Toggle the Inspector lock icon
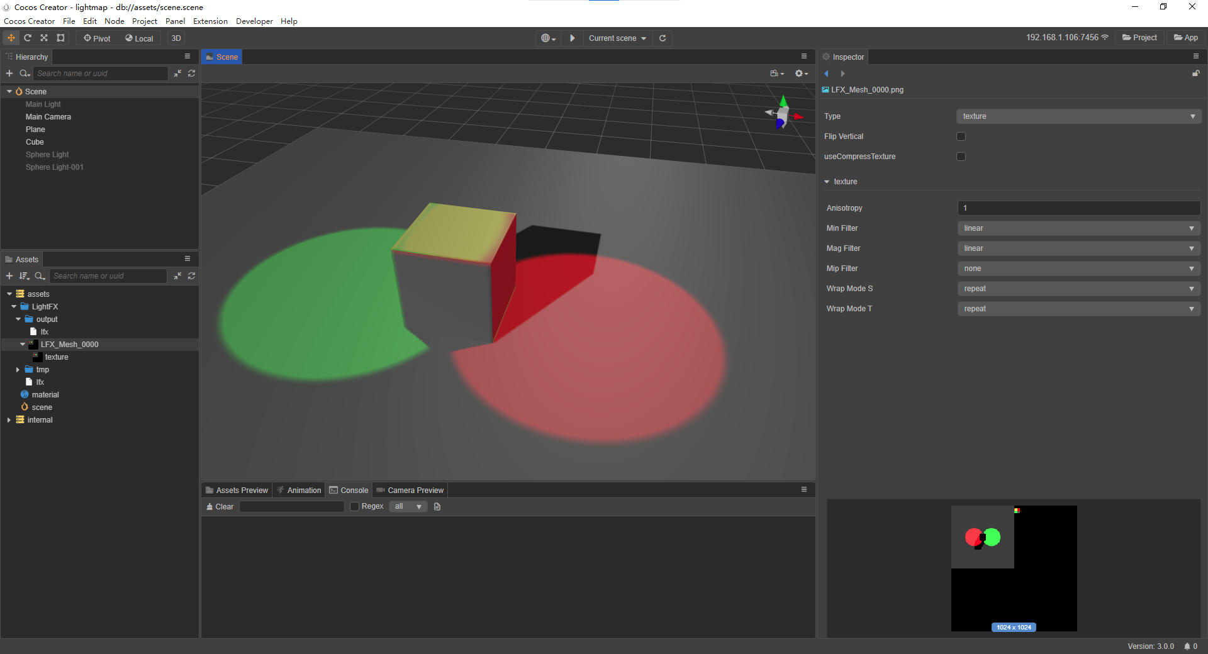Image resolution: width=1208 pixels, height=654 pixels. 1195,74
